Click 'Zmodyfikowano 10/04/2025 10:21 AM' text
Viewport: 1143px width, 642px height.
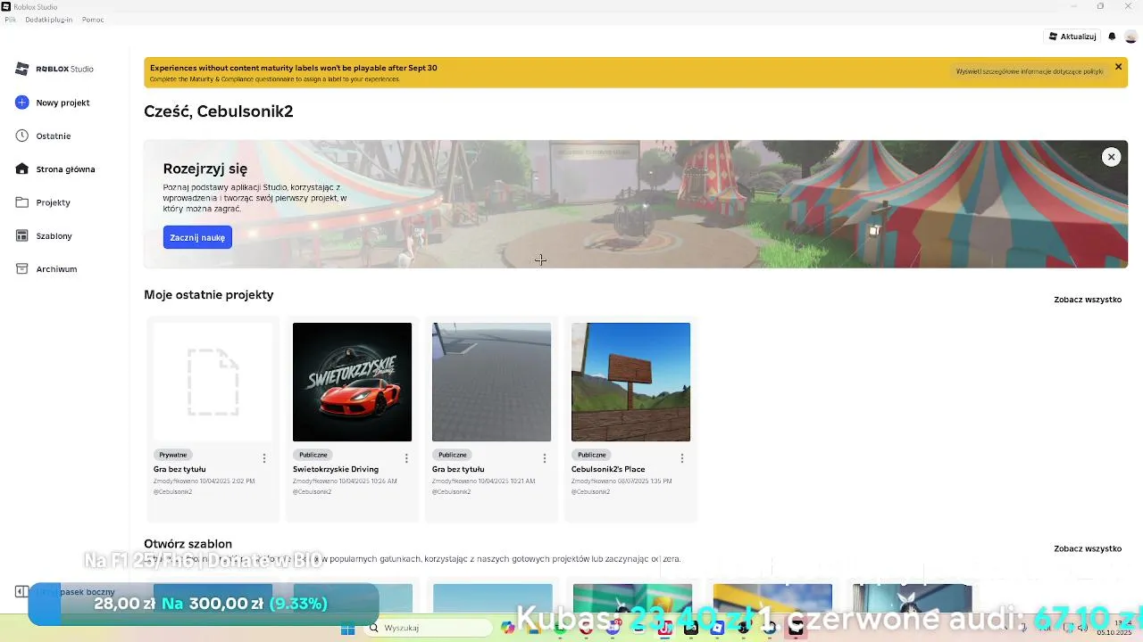click(x=484, y=481)
